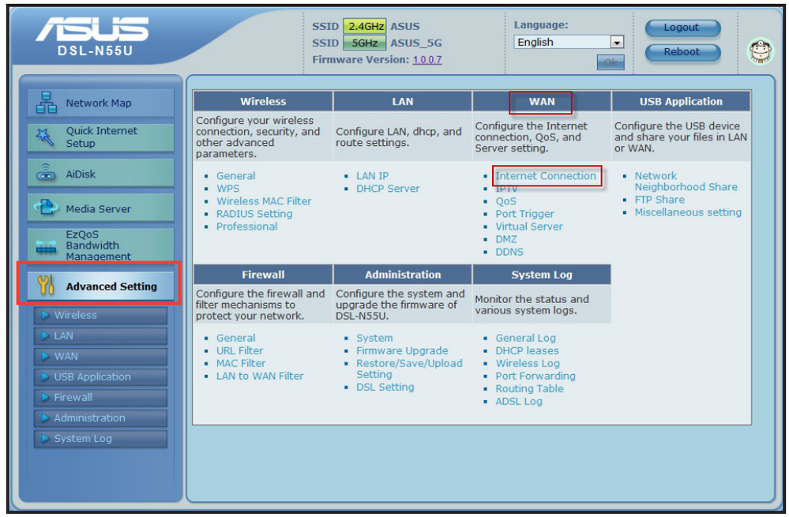Select Advanced Setting in sidebar
789x517 pixels.
point(100,286)
